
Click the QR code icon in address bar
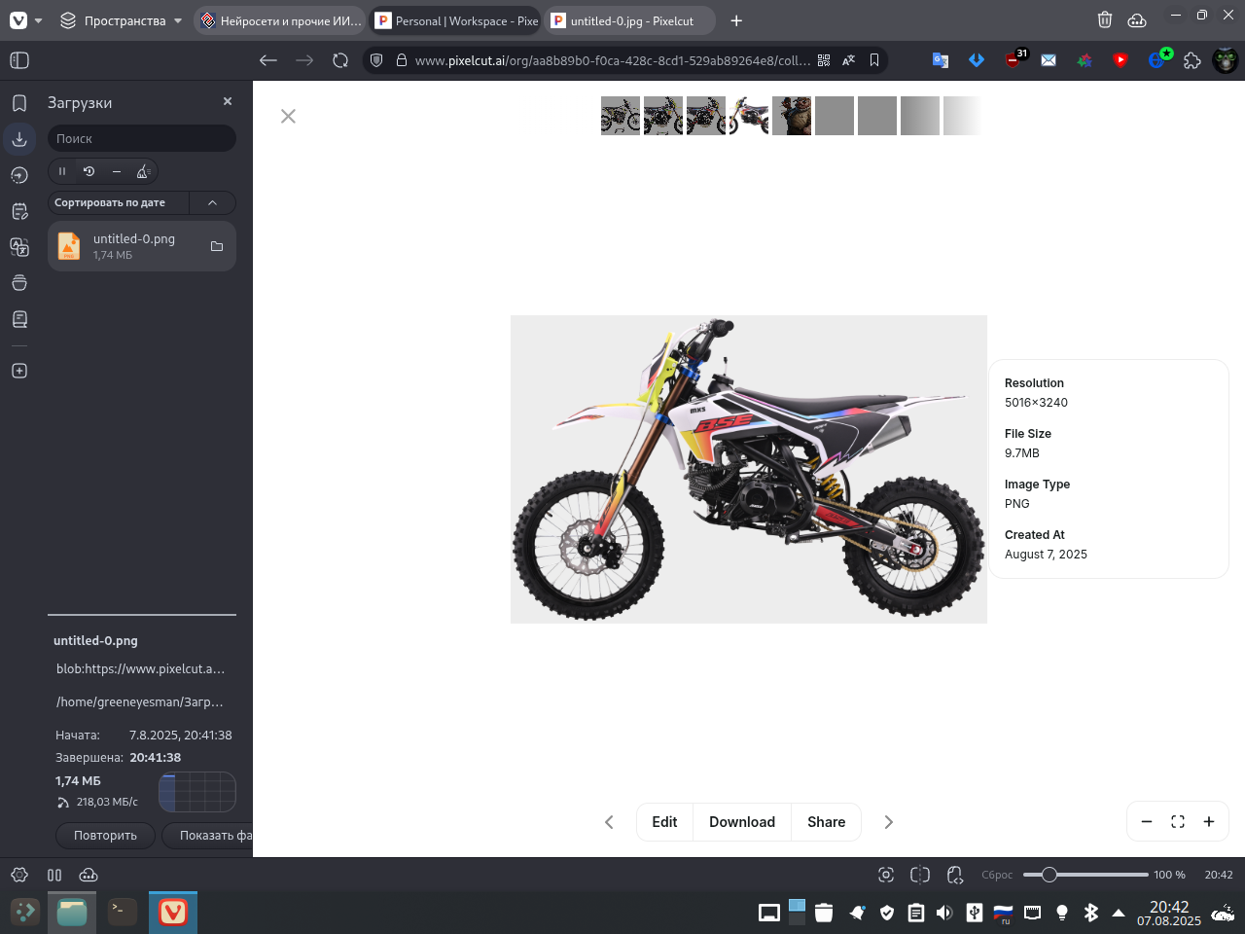pyautogui.click(x=824, y=60)
